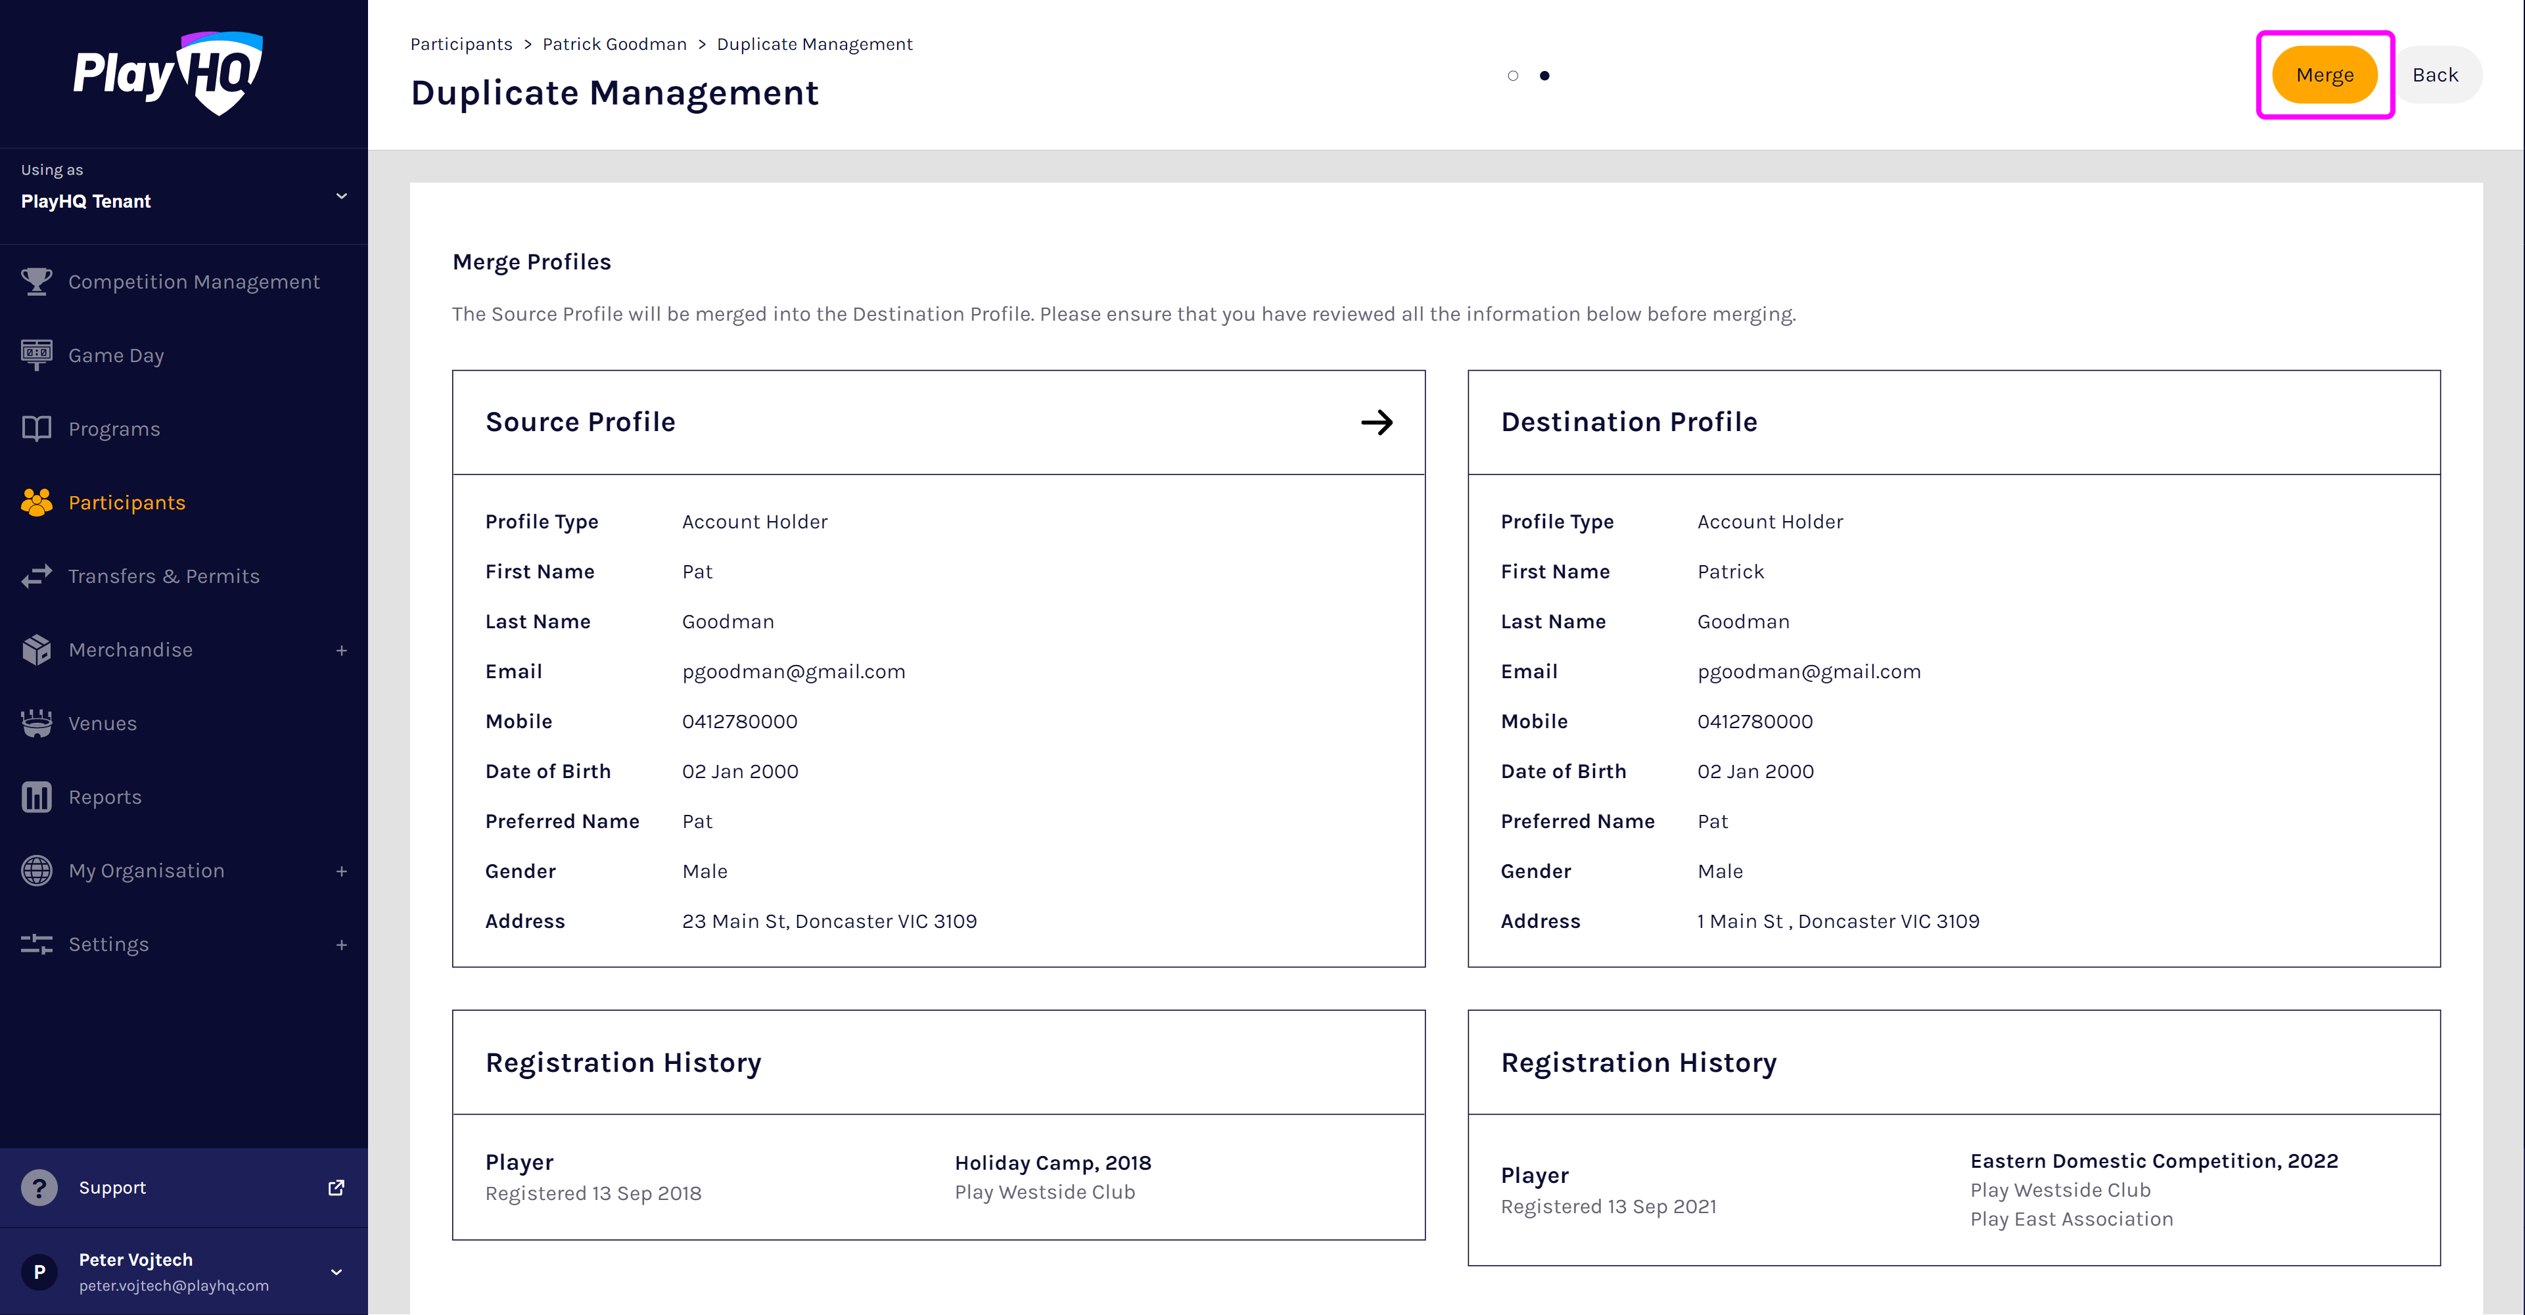This screenshot has height=1315, width=2525.
Task: Click the highlighted Merge button
Action: [x=2325, y=74]
